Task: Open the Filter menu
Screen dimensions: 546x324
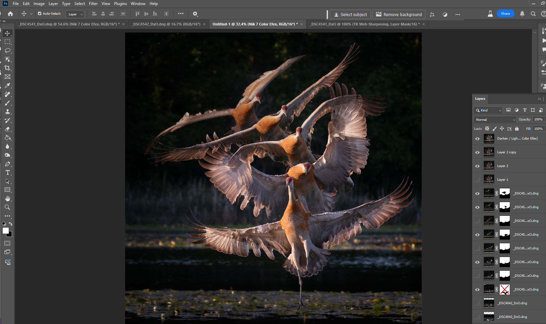Action: [x=93, y=4]
